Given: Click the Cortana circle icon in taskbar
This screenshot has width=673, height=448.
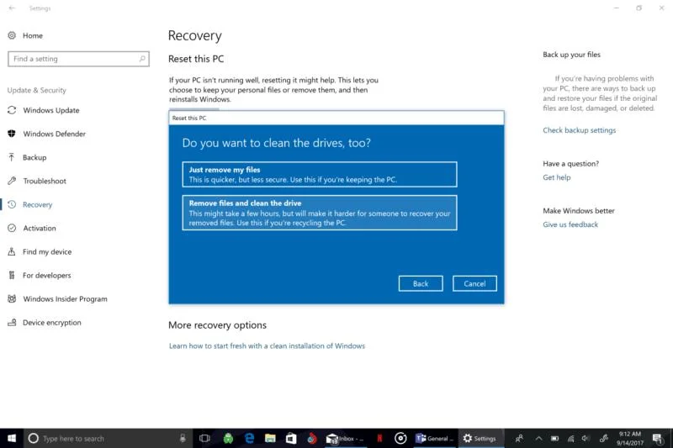Looking at the screenshot, I should coord(34,438).
